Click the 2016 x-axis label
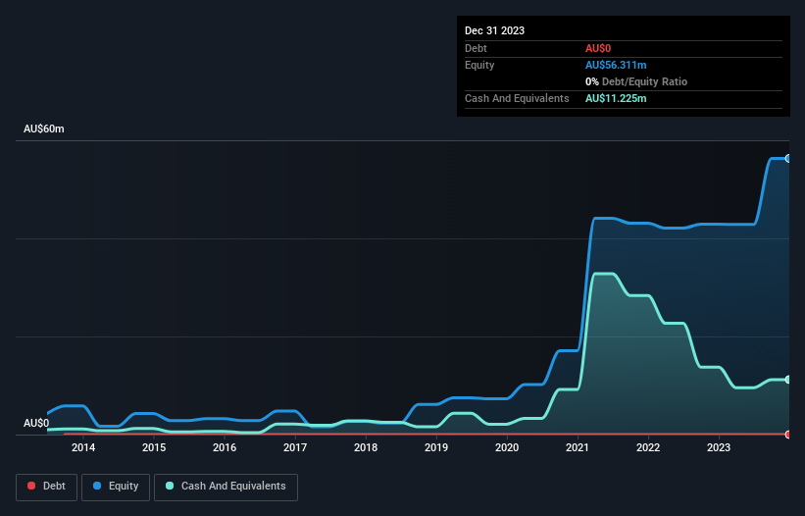The width and height of the screenshot is (805, 516). (x=225, y=447)
